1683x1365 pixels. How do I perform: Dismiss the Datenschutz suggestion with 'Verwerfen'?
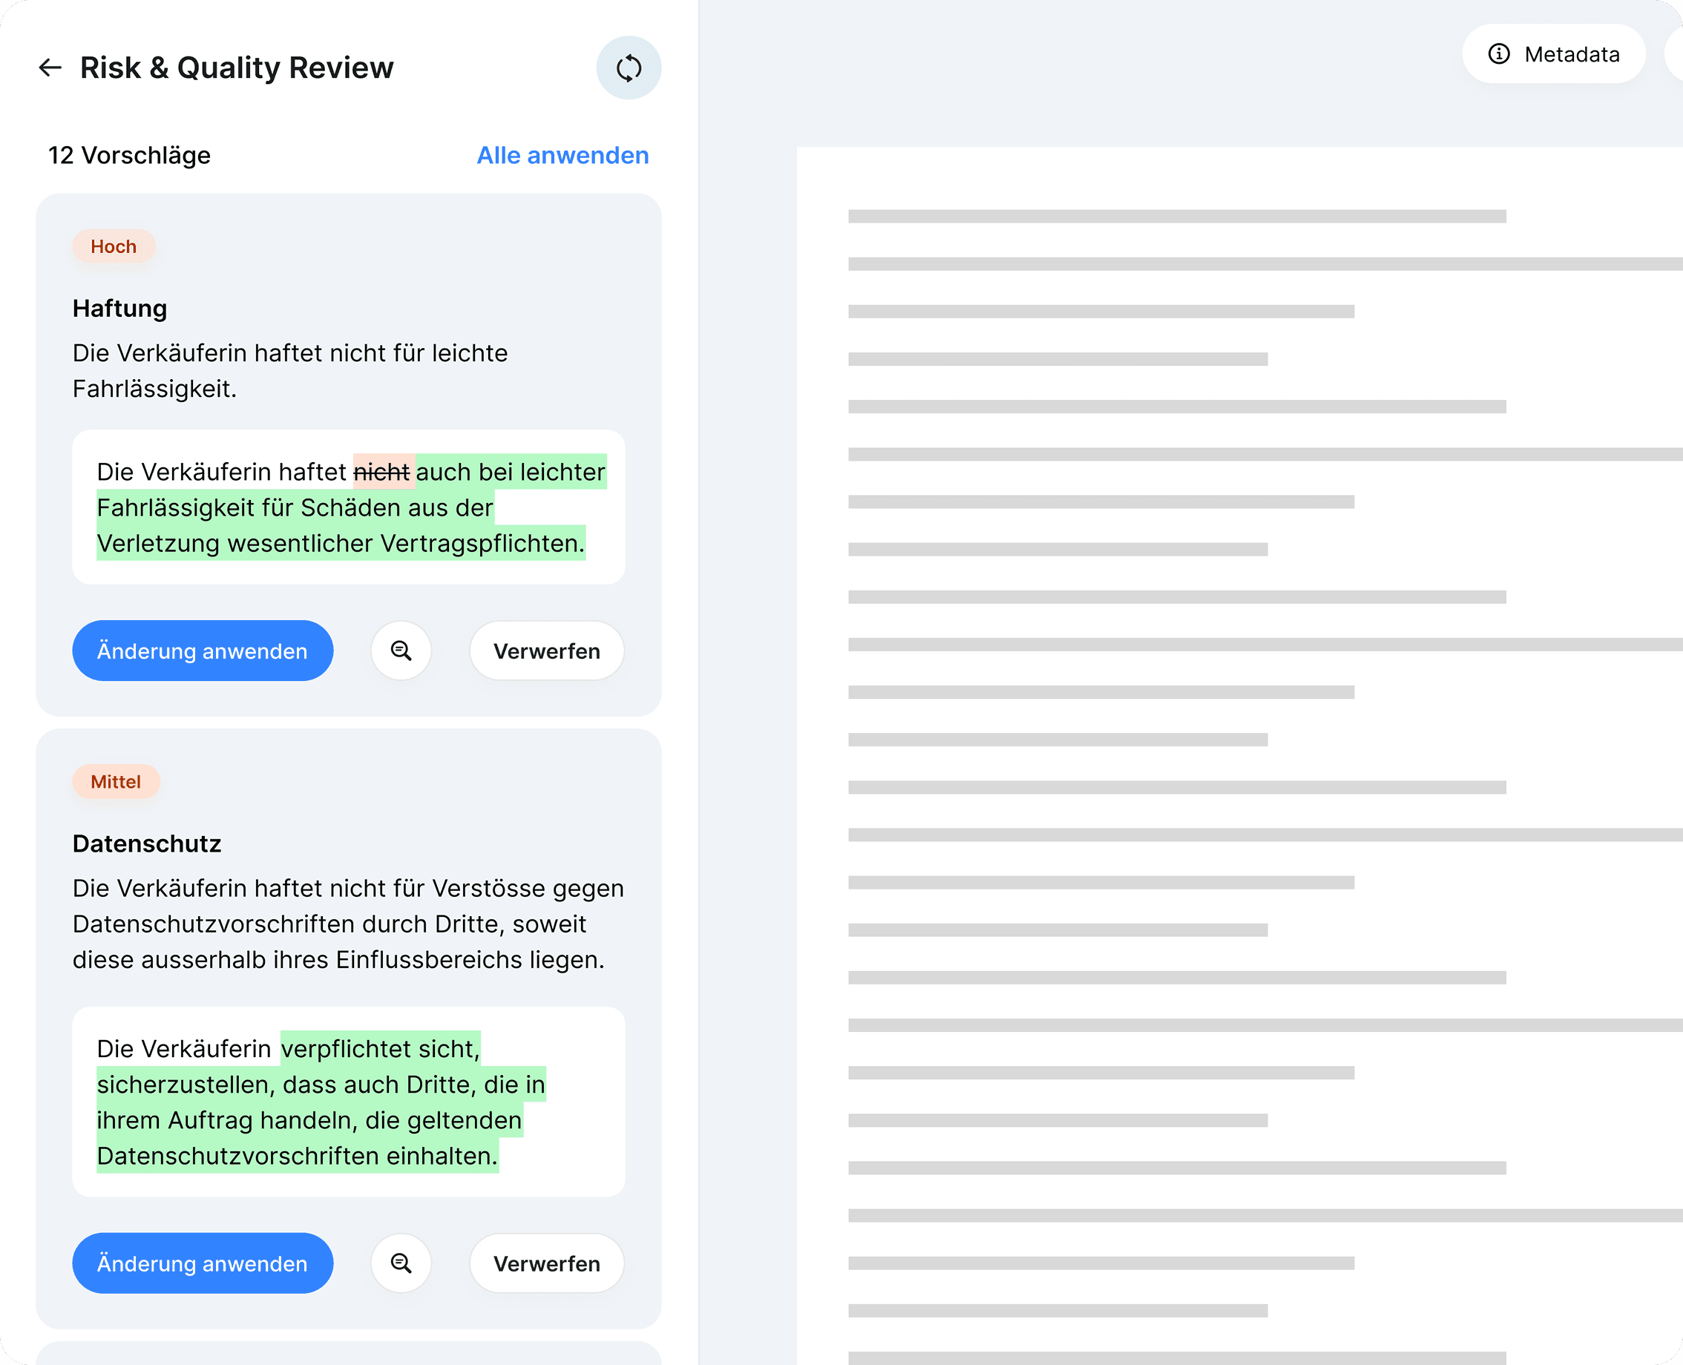[x=546, y=1263]
